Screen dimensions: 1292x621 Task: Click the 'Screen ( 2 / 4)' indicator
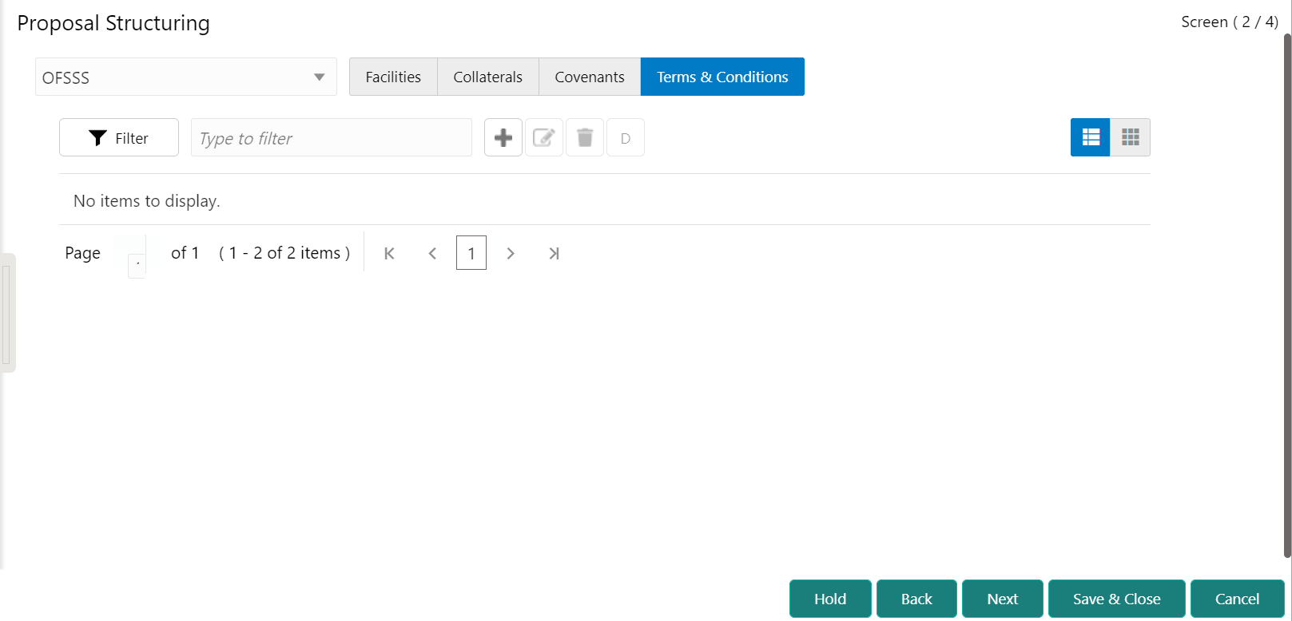click(x=1230, y=22)
